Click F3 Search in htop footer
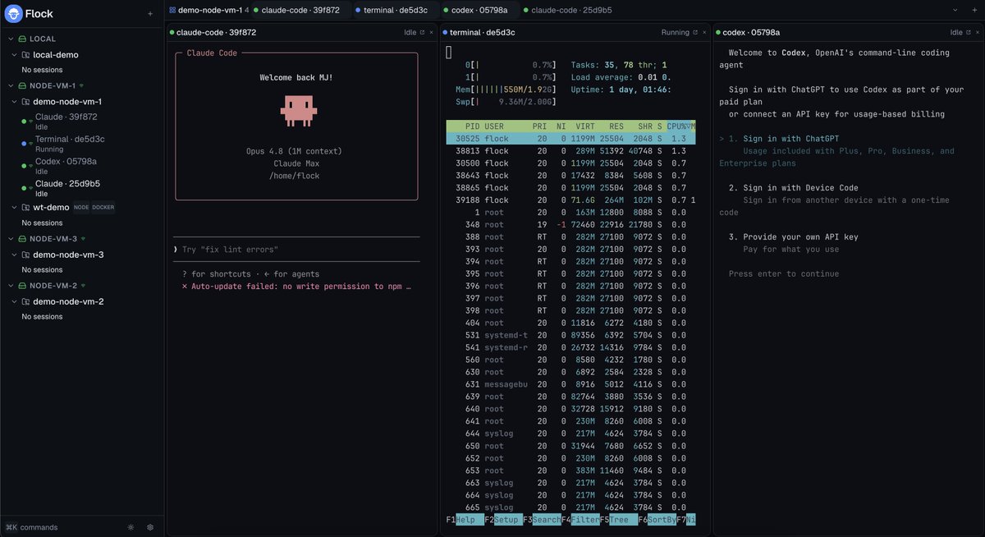 pyautogui.click(x=541, y=521)
